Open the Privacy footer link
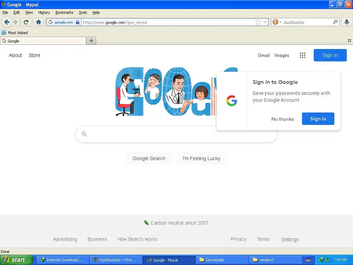This screenshot has height=265, width=353. [x=239, y=239]
